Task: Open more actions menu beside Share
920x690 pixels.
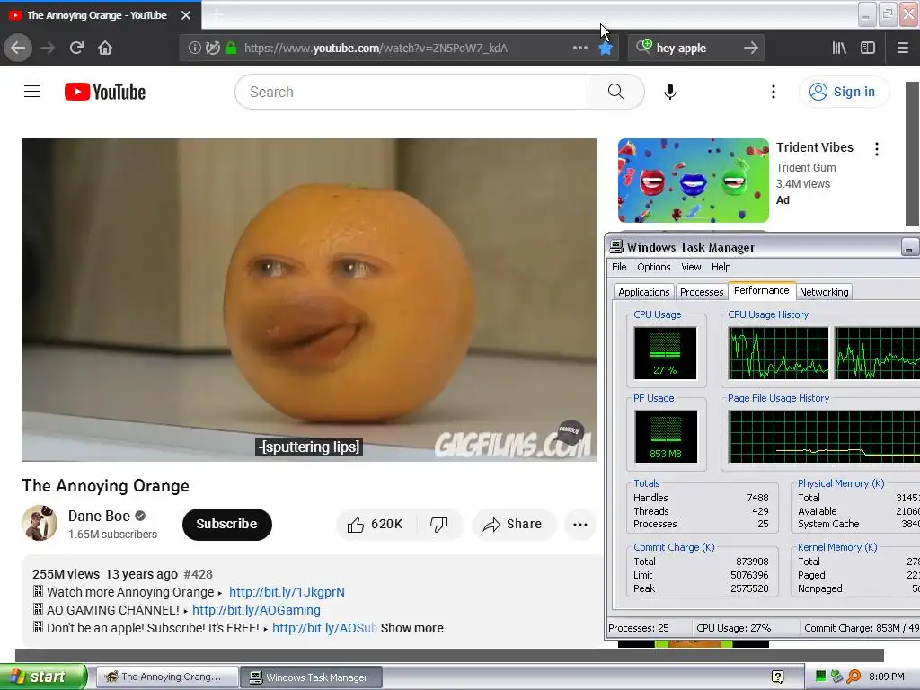Action: [580, 524]
